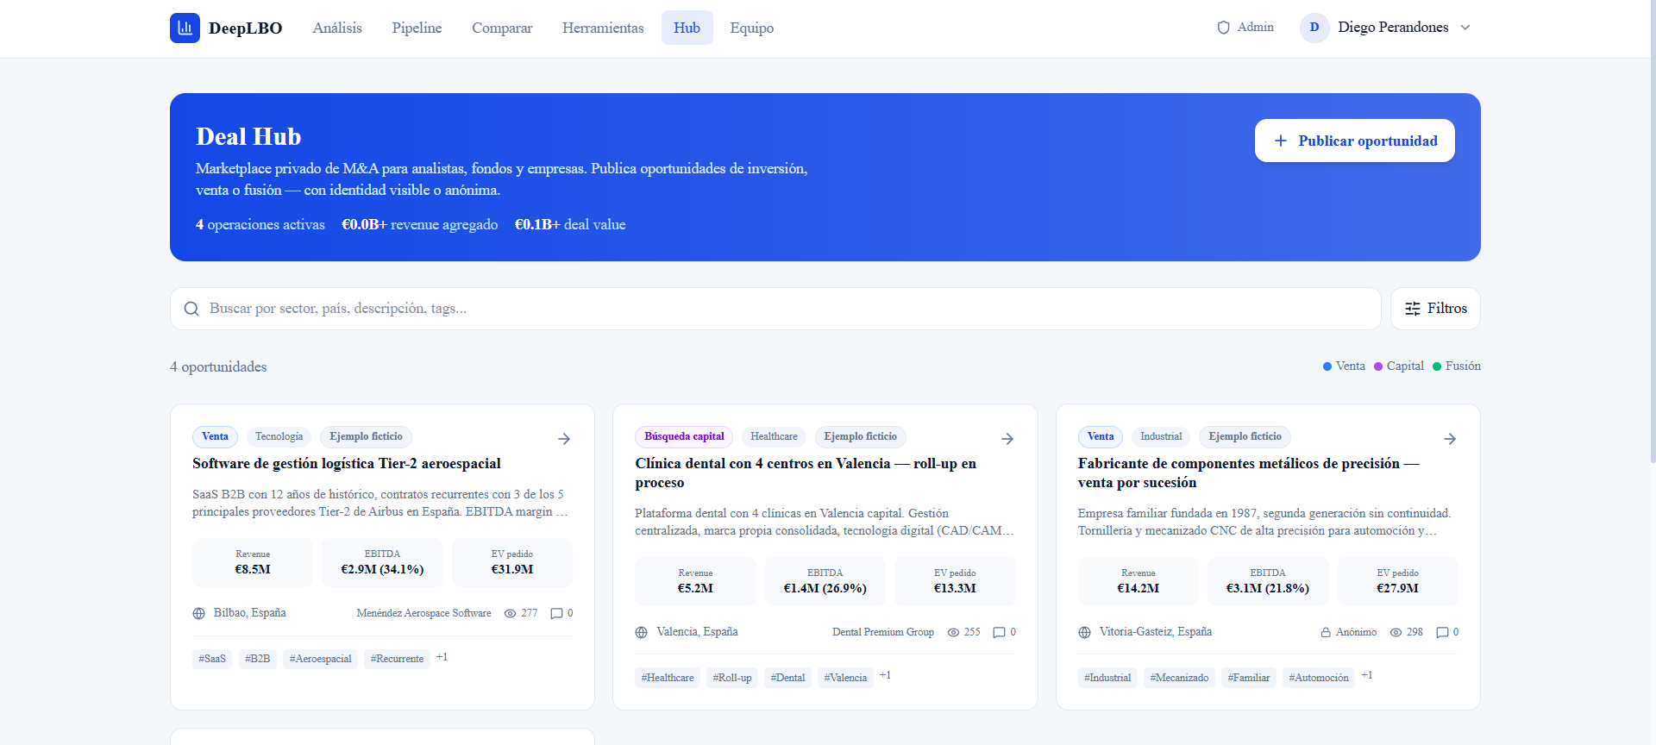This screenshot has width=1656, height=745.
Task: Click the Publicar oportunidad button
Action: click(x=1354, y=141)
